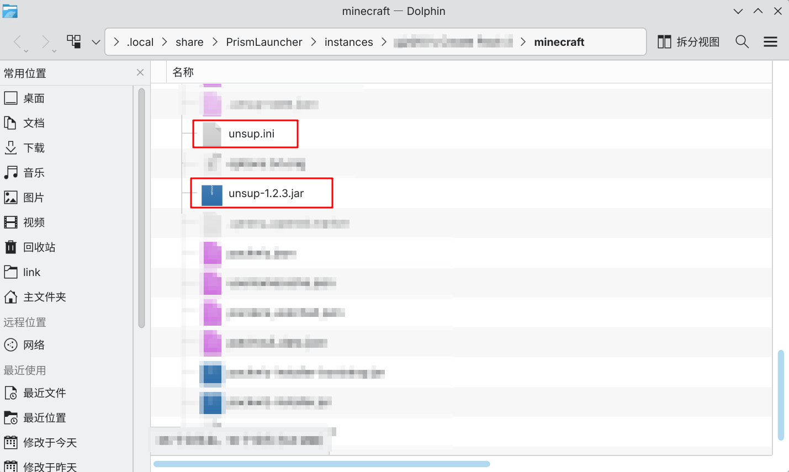Close the 常用位置 places panel

click(140, 73)
